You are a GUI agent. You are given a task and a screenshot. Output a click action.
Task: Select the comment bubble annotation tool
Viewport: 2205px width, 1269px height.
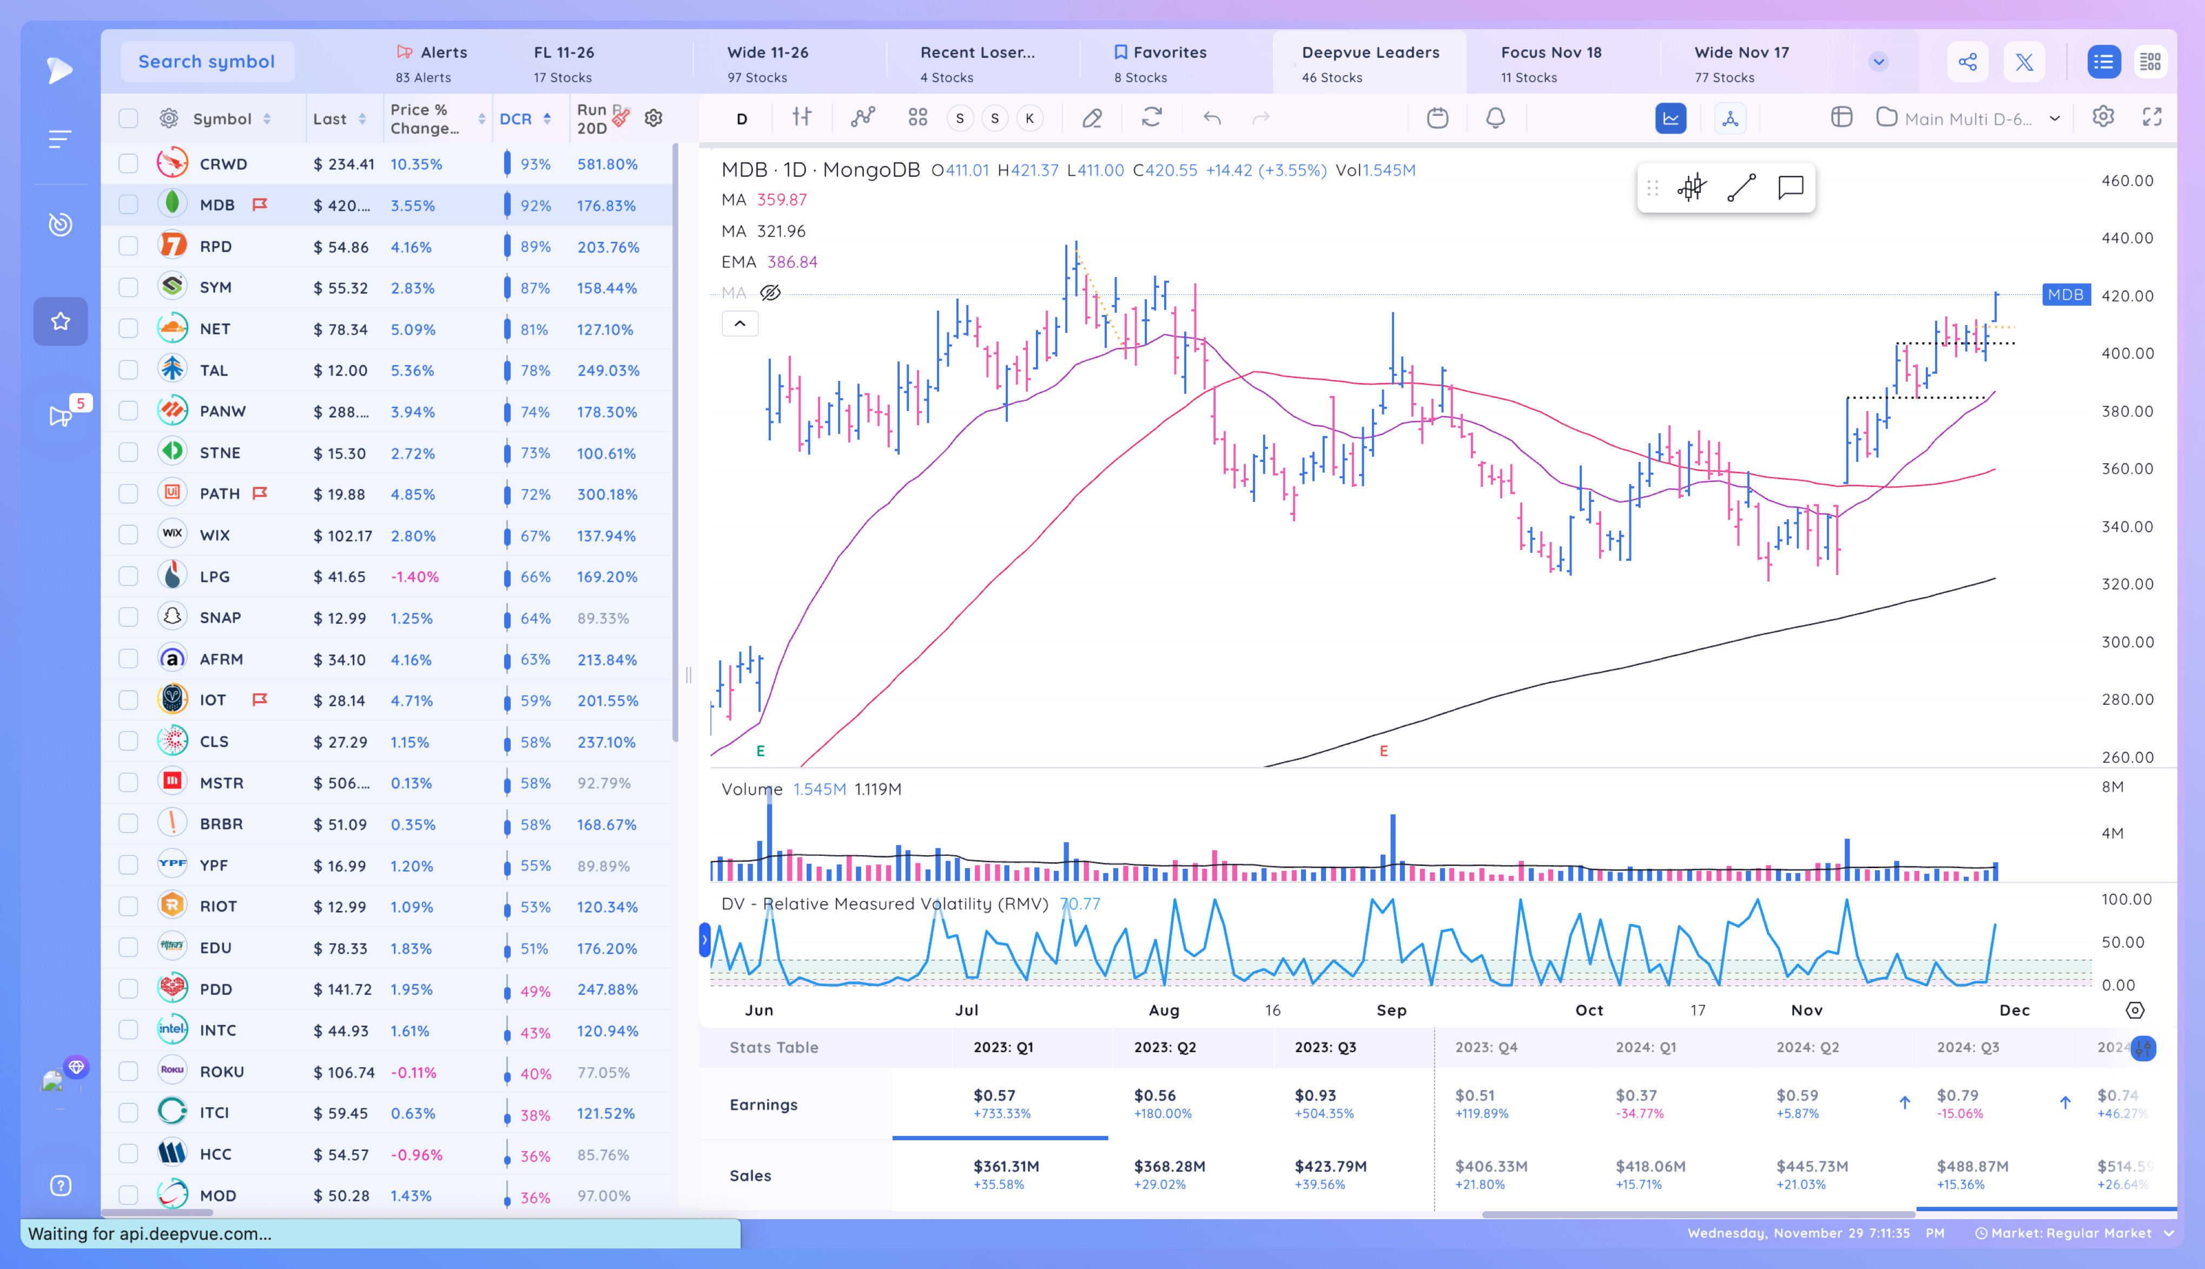tap(1790, 187)
